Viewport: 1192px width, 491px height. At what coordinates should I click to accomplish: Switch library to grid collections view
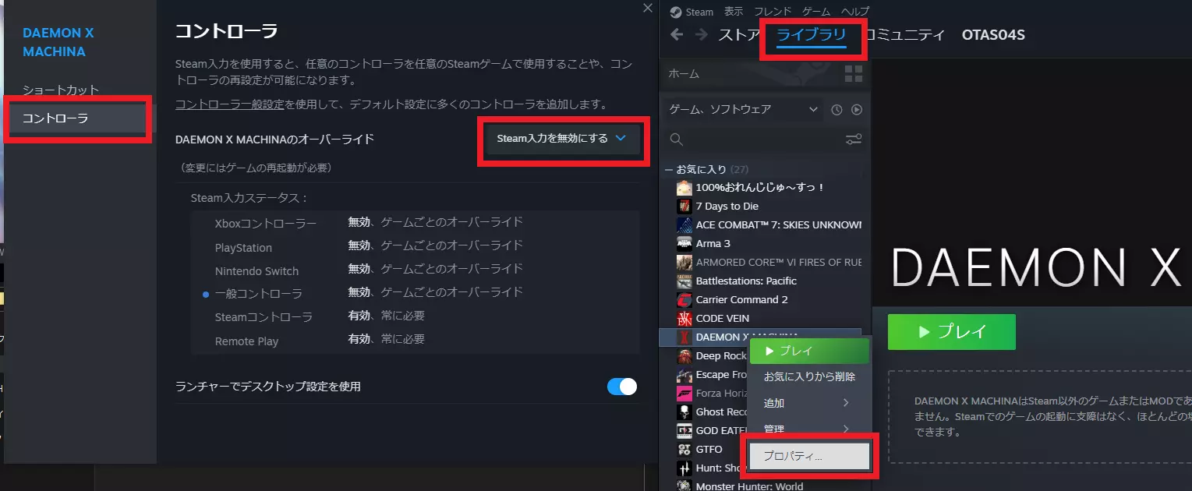click(854, 74)
